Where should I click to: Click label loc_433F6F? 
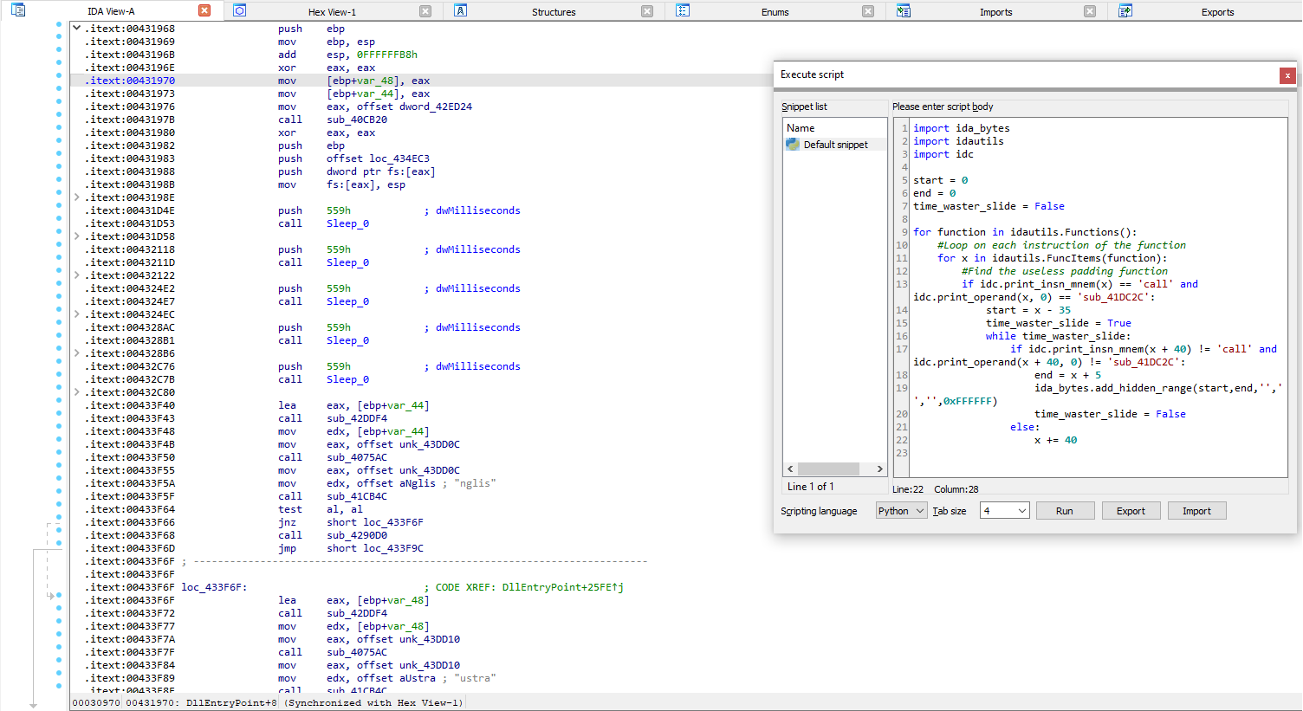(214, 587)
